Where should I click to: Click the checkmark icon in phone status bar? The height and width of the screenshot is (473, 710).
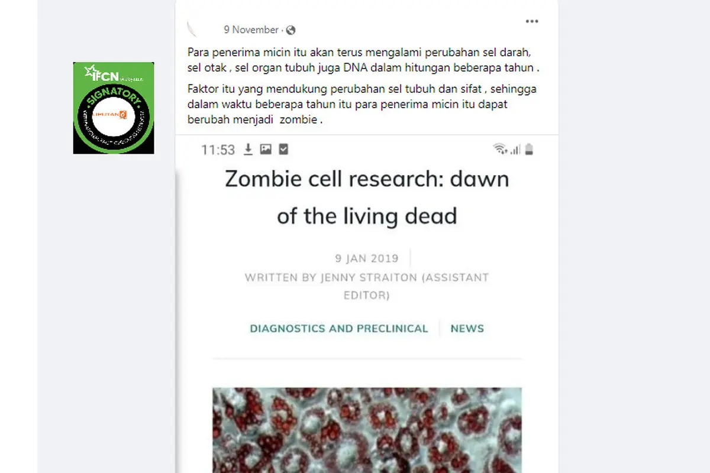click(x=283, y=150)
